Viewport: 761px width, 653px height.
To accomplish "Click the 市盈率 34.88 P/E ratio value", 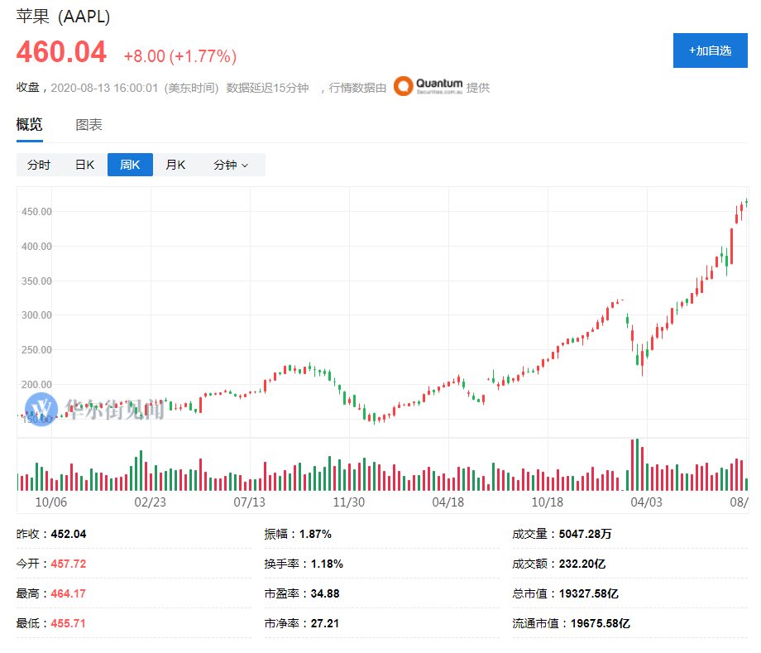I will tap(325, 593).
